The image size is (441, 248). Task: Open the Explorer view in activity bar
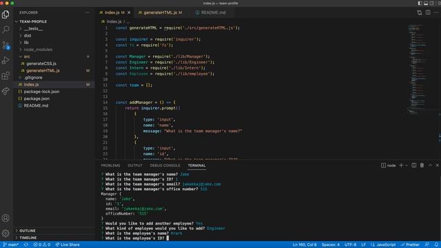tap(6, 14)
